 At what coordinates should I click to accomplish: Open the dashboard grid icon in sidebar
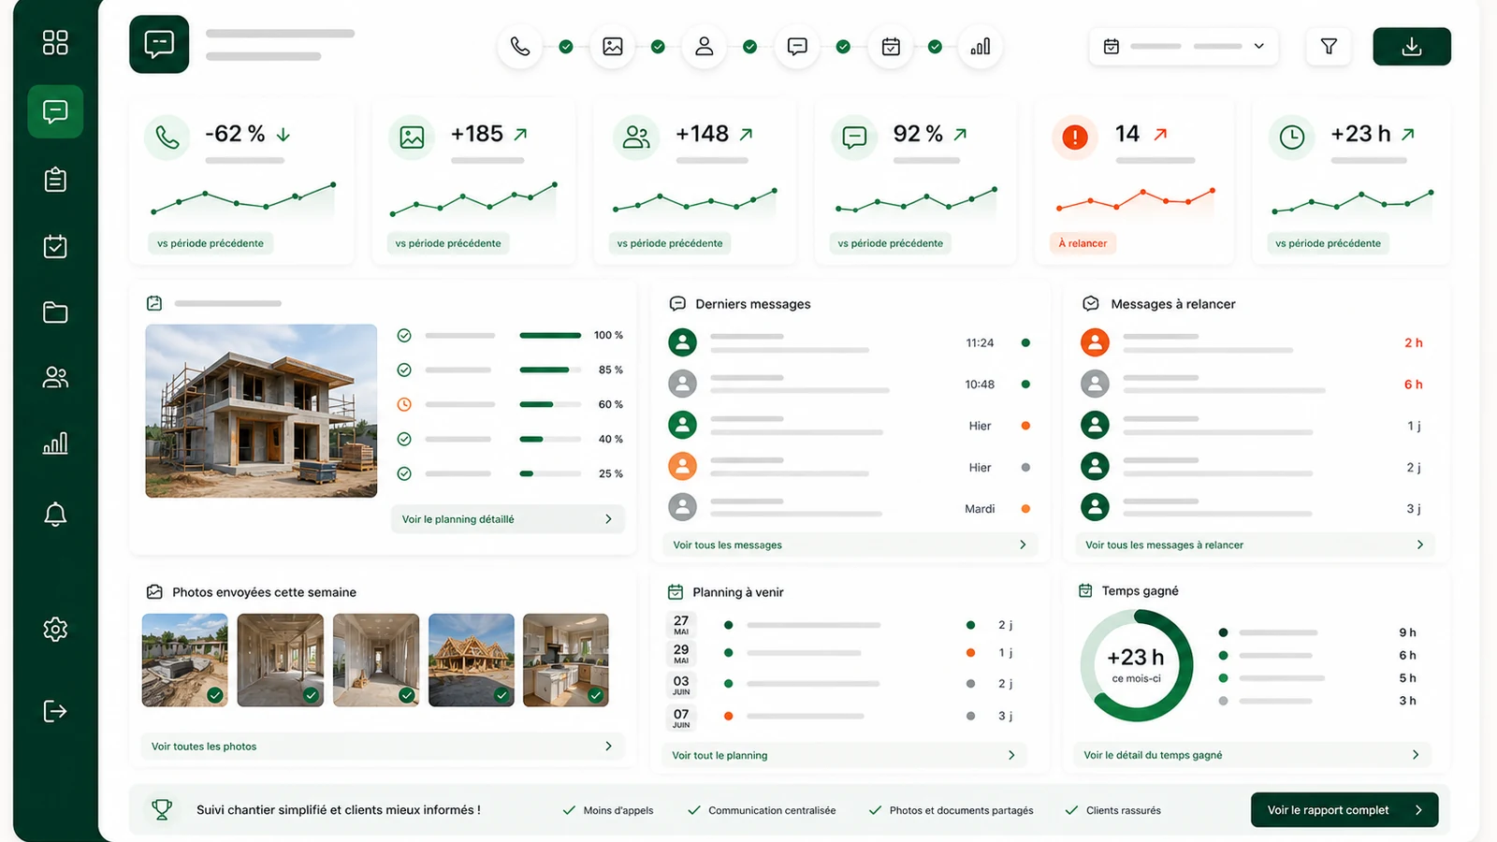pos(55,43)
